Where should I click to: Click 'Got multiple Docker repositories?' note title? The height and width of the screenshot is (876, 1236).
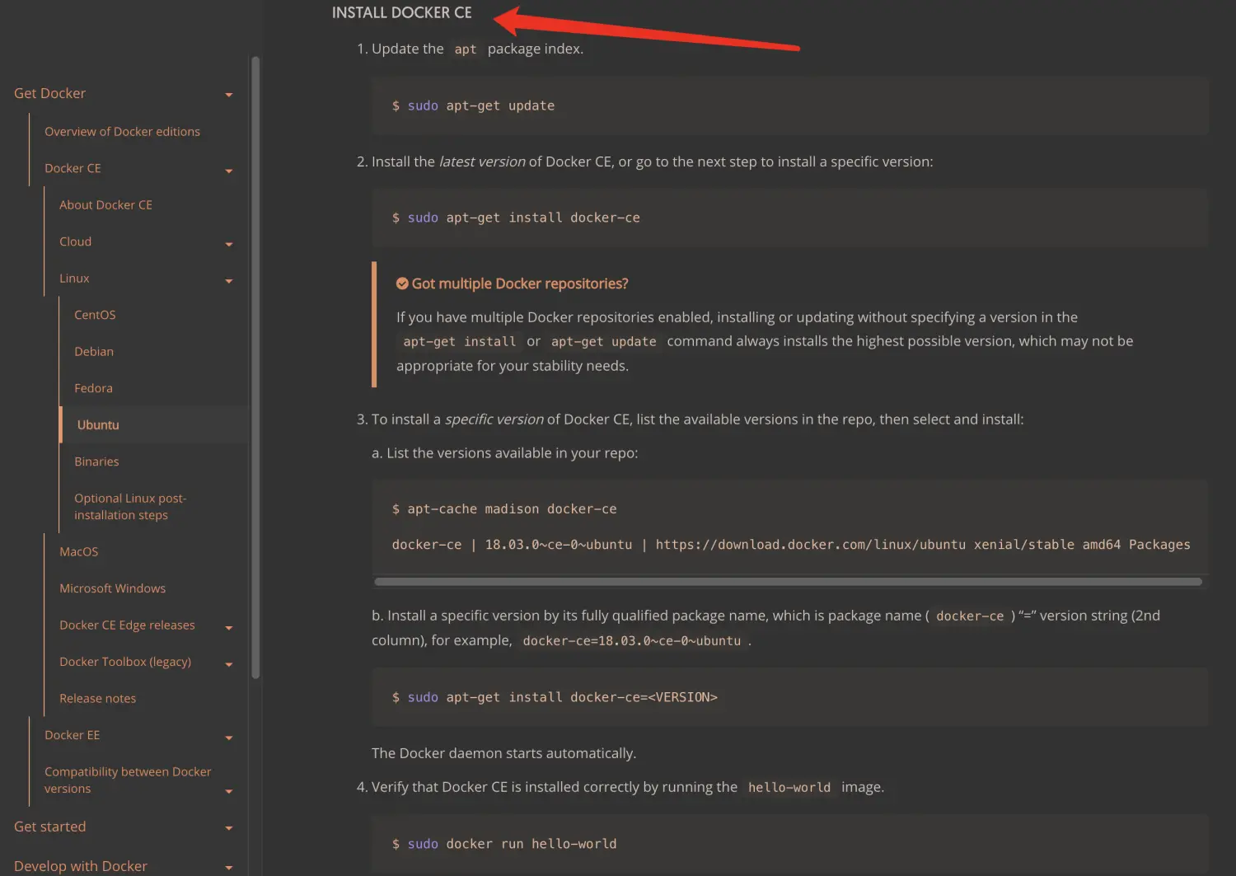point(520,283)
